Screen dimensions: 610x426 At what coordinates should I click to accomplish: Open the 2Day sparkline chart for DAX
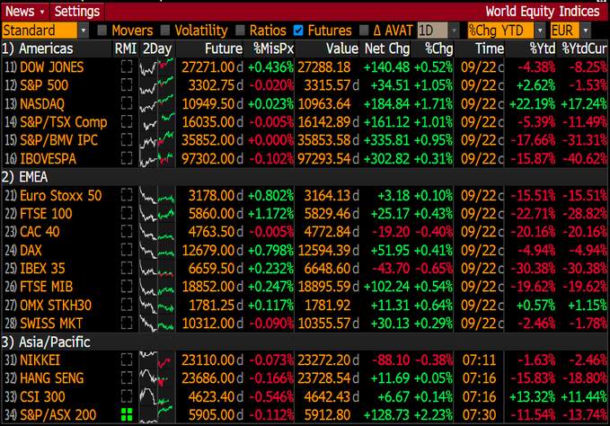tap(156, 250)
